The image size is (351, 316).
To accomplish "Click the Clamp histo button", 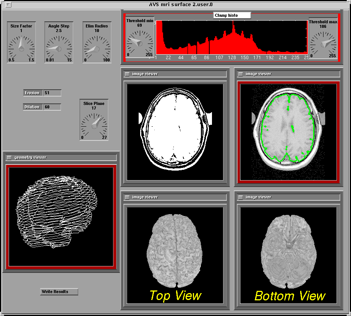I will pyautogui.click(x=232, y=15).
